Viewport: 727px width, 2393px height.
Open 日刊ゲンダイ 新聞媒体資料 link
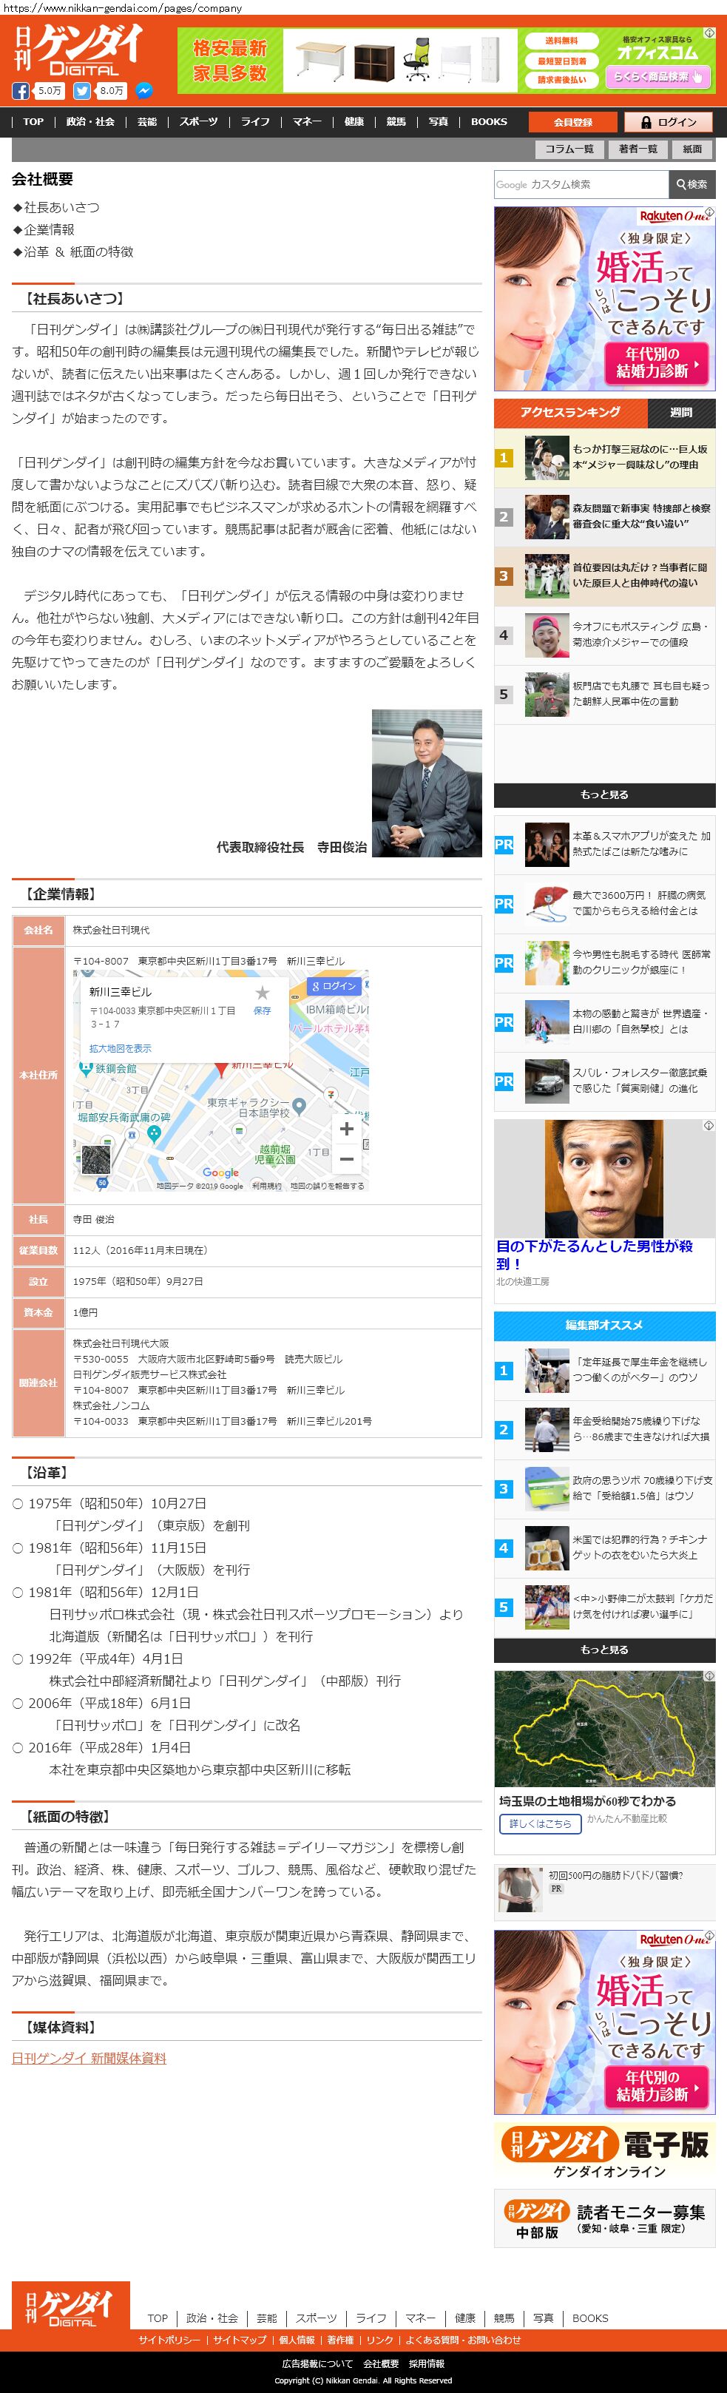(x=89, y=2058)
